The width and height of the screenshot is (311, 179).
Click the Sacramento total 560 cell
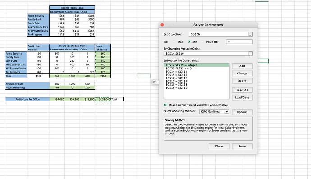click(x=57, y=76)
